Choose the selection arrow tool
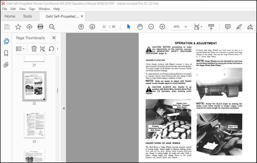Screen dimensions: 257x163 point(129,27)
